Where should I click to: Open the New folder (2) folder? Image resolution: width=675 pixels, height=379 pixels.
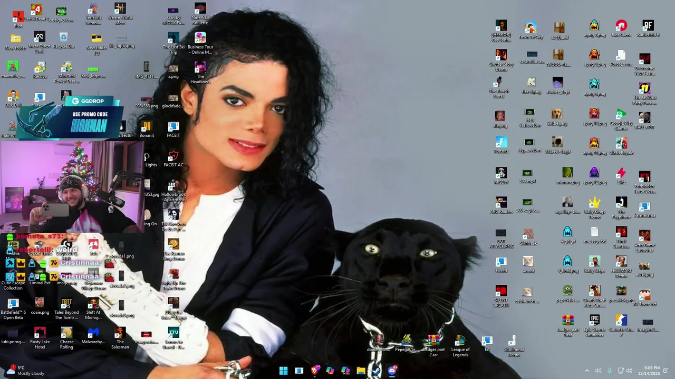click(97, 43)
